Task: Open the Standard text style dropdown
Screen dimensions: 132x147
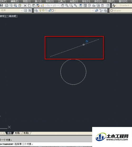Action: tap(124, 5)
